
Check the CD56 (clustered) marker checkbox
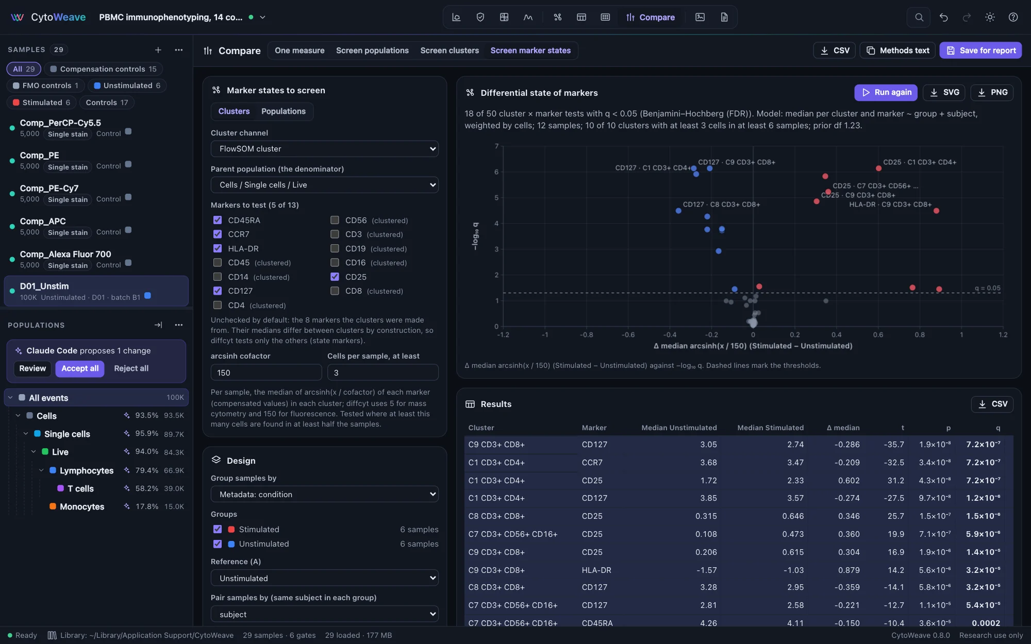point(335,220)
